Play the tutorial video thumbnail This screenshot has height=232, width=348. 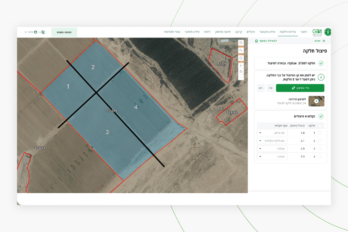click(316, 101)
